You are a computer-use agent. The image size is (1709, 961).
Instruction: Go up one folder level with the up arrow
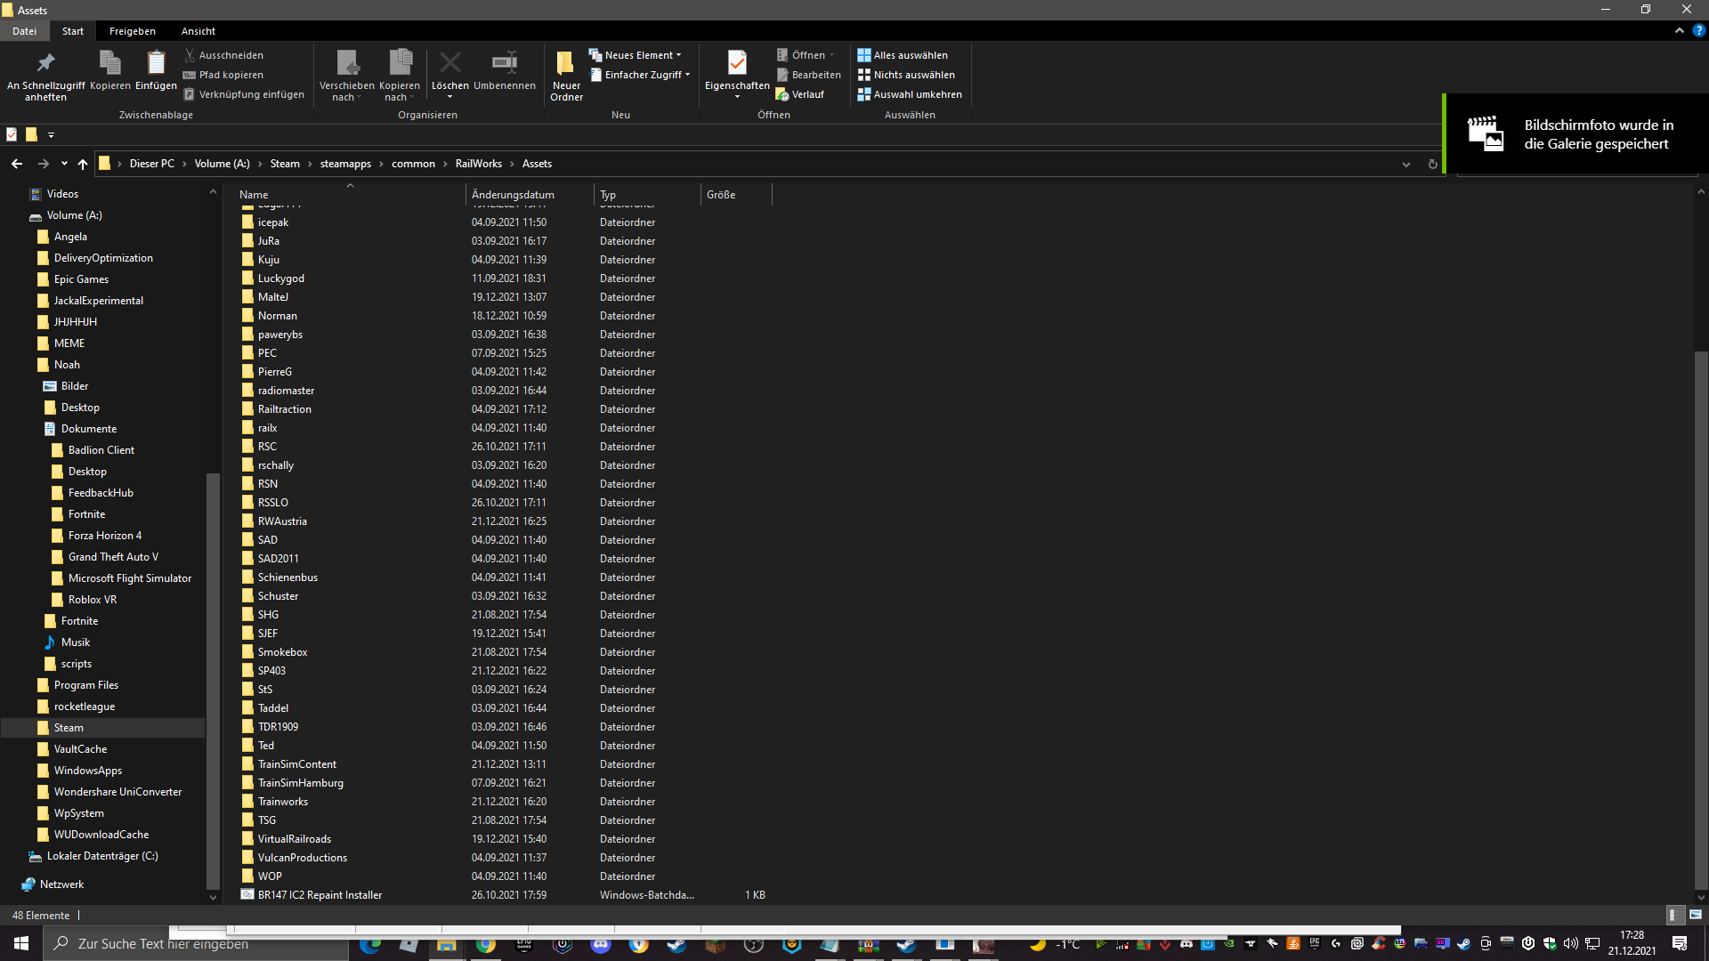[83, 164]
